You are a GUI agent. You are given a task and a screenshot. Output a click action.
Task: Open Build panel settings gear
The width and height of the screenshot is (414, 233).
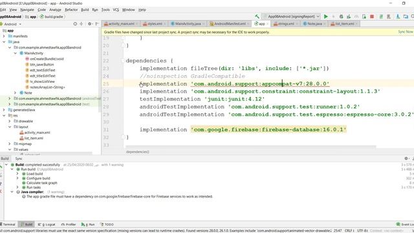406,159
